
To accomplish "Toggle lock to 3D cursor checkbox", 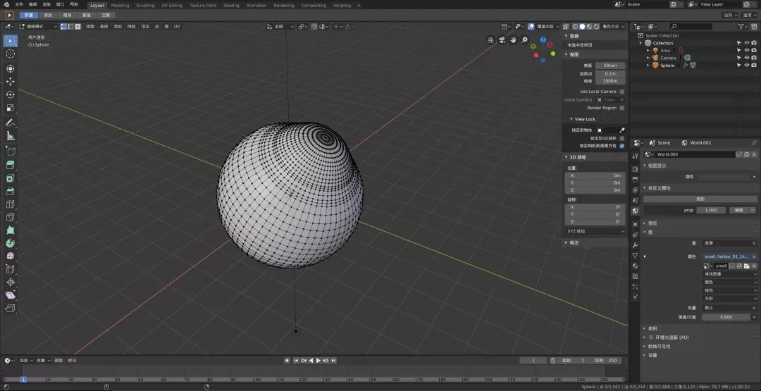I will pos(622,138).
